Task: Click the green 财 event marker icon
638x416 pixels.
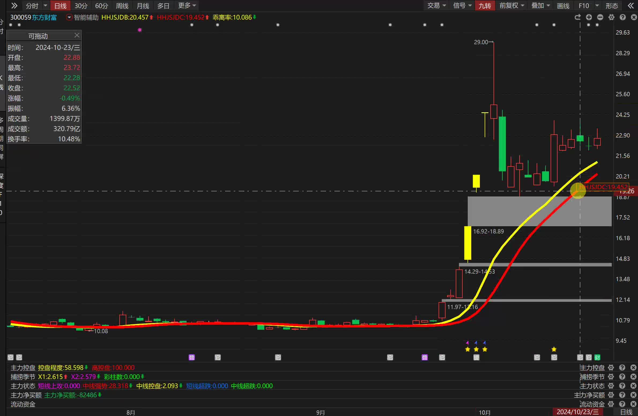Action: click(x=597, y=357)
